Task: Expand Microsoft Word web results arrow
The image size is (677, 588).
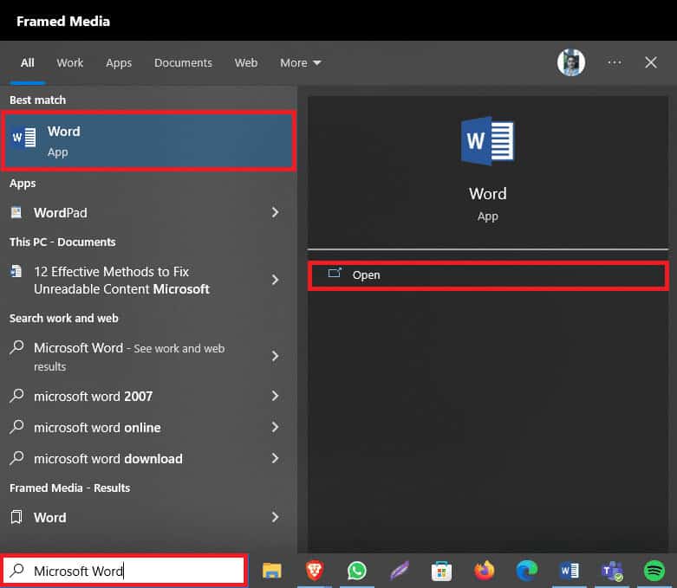Action: click(275, 356)
